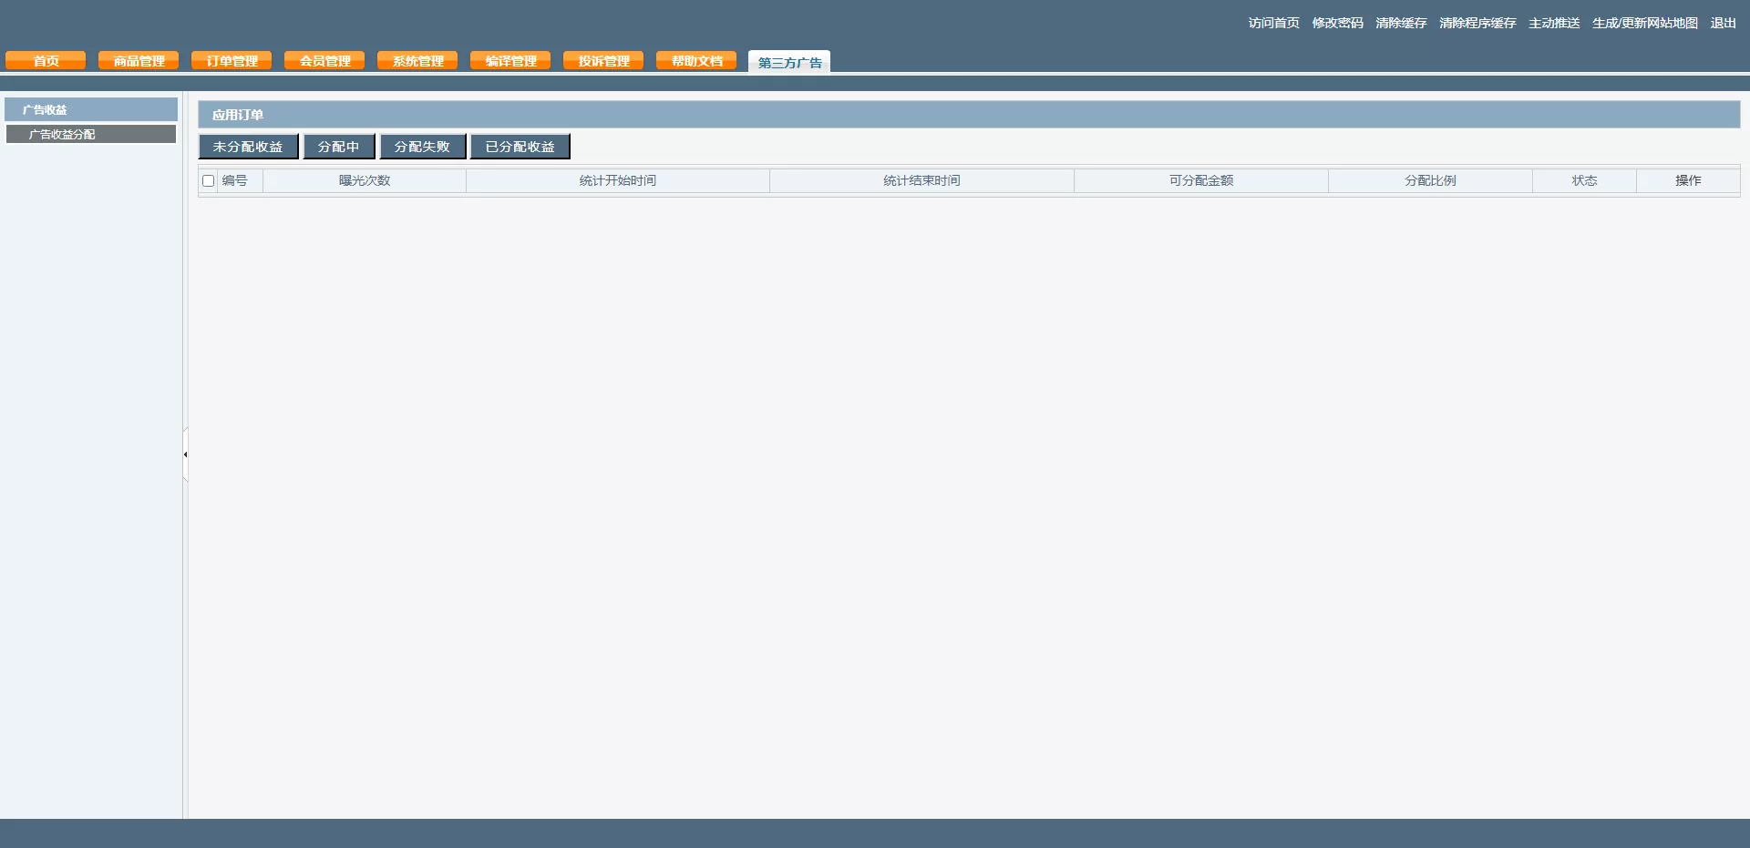Go to the 订单管理 tab

tap(232, 61)
